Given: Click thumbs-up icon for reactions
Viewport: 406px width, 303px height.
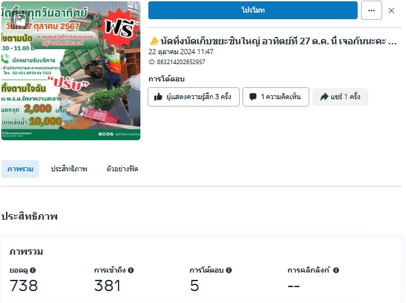Looking at the screenshot, I should click(x=158, y=97).
